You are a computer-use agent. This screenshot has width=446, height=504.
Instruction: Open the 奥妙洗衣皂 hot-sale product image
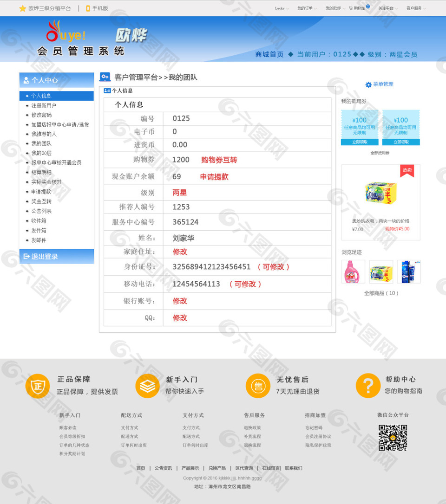point(380,192)
